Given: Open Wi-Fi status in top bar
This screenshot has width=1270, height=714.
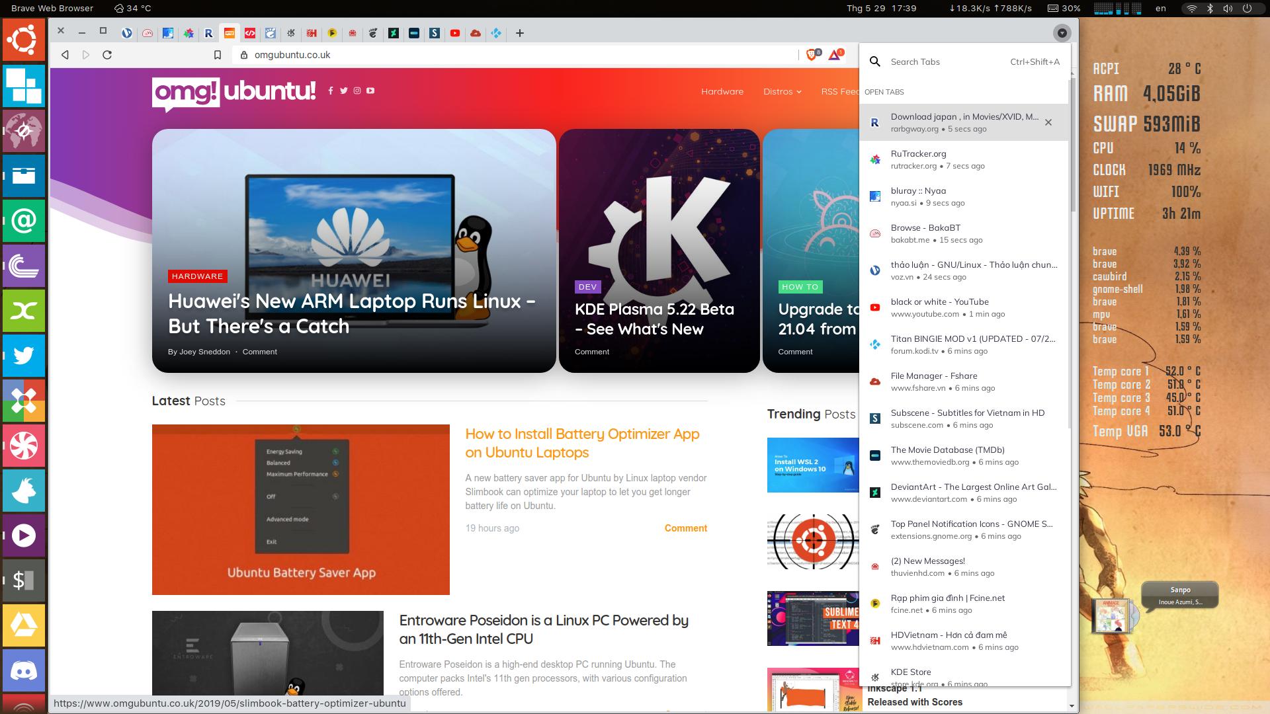Looking at the screenshot, I should [x=1191, y=9].
